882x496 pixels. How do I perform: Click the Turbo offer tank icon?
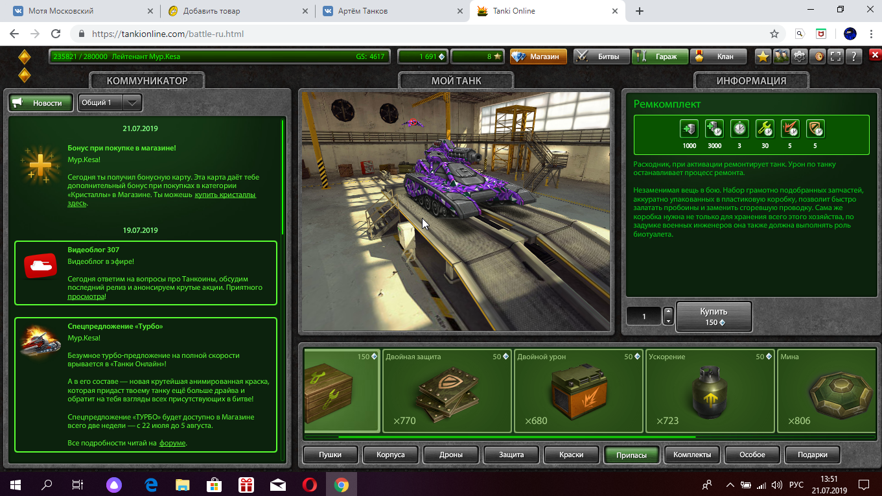pos(40,342)
